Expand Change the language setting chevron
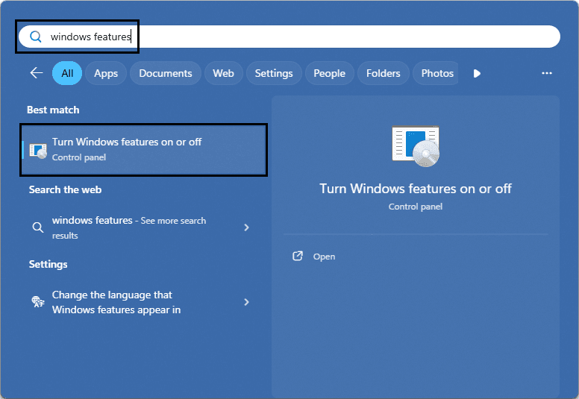Viewport: 579px width, 399px height. (x=246, y=302)
